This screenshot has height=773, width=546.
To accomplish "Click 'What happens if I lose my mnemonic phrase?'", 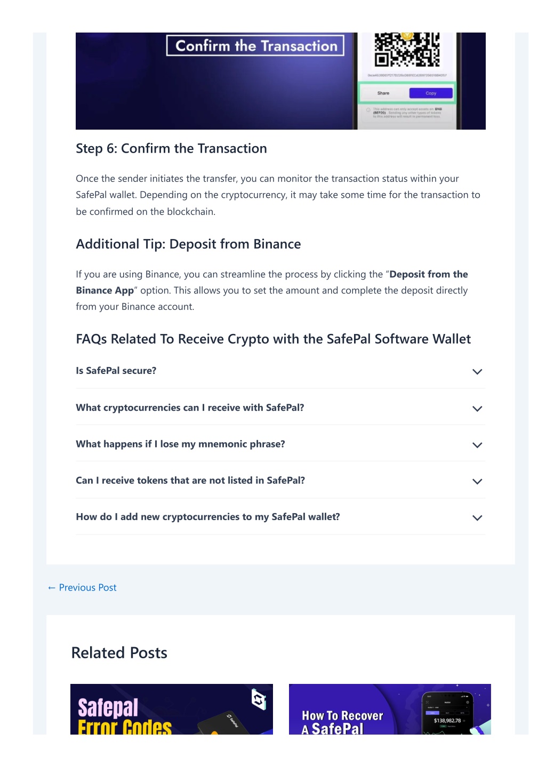I will tap(180, 444).
